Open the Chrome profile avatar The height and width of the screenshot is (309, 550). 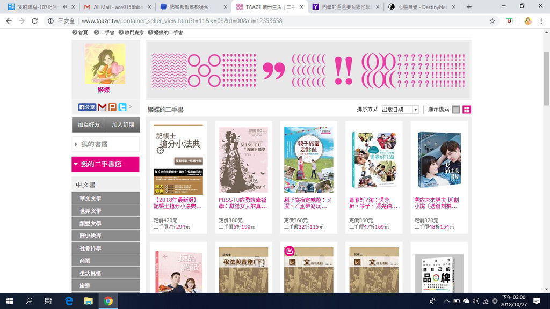click(x=527, y=21)
